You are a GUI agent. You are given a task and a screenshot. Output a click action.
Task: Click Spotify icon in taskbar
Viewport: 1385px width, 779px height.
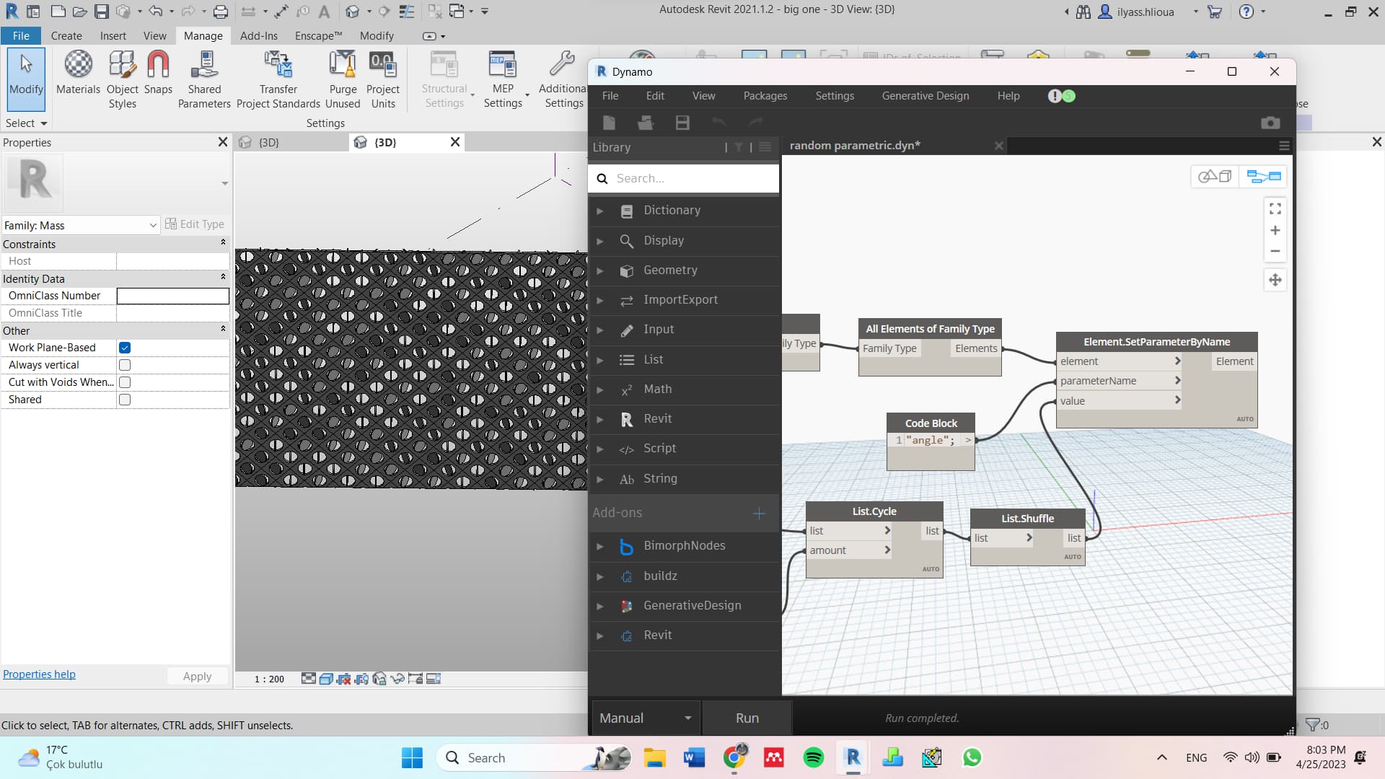(x=813, y=757)
